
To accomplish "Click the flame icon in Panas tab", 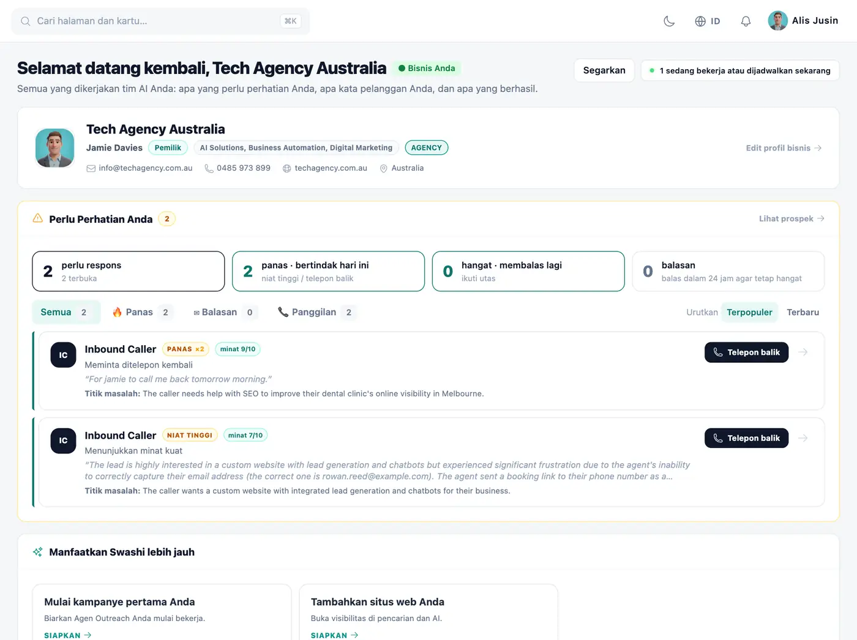I will (118, 312).
